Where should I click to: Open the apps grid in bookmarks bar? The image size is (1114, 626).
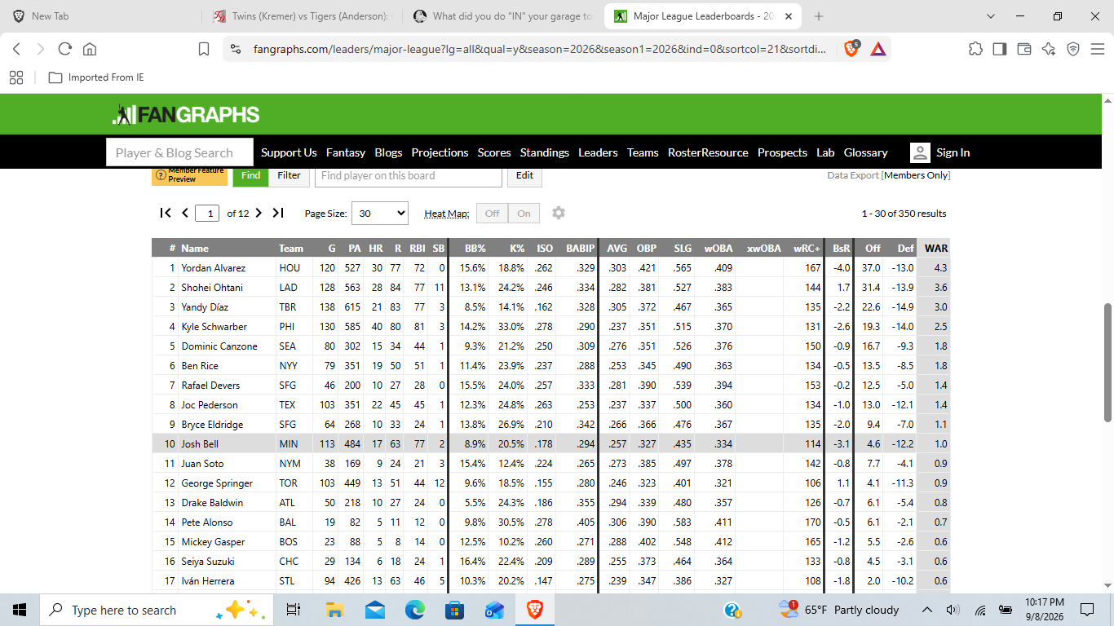[x=16, y=77]
